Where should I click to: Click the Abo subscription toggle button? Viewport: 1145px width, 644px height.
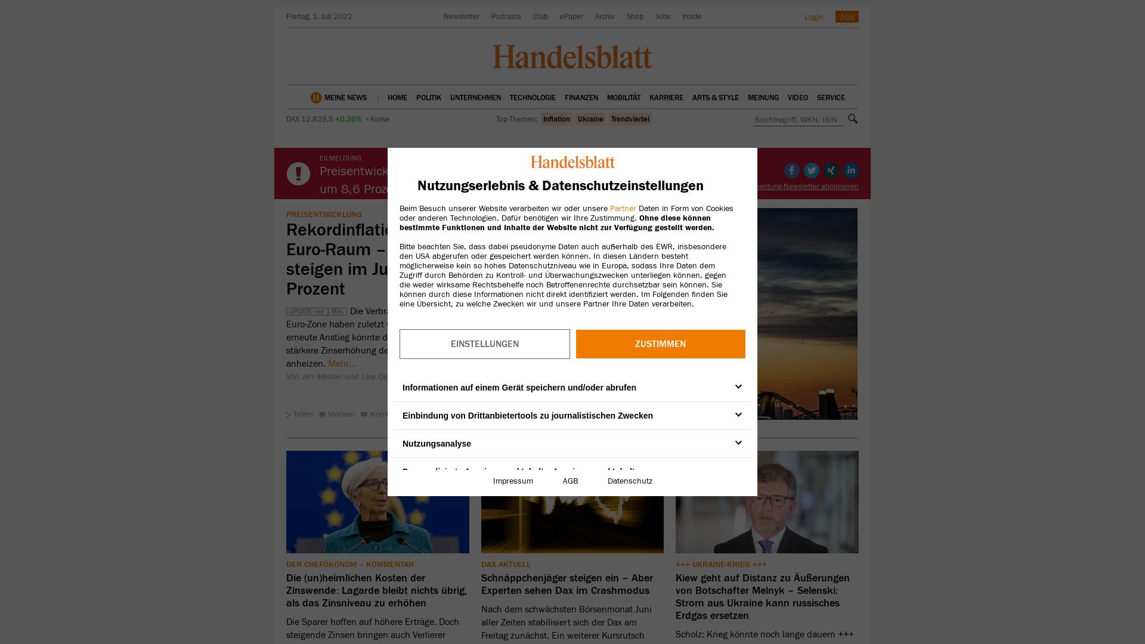coord(846,17)
